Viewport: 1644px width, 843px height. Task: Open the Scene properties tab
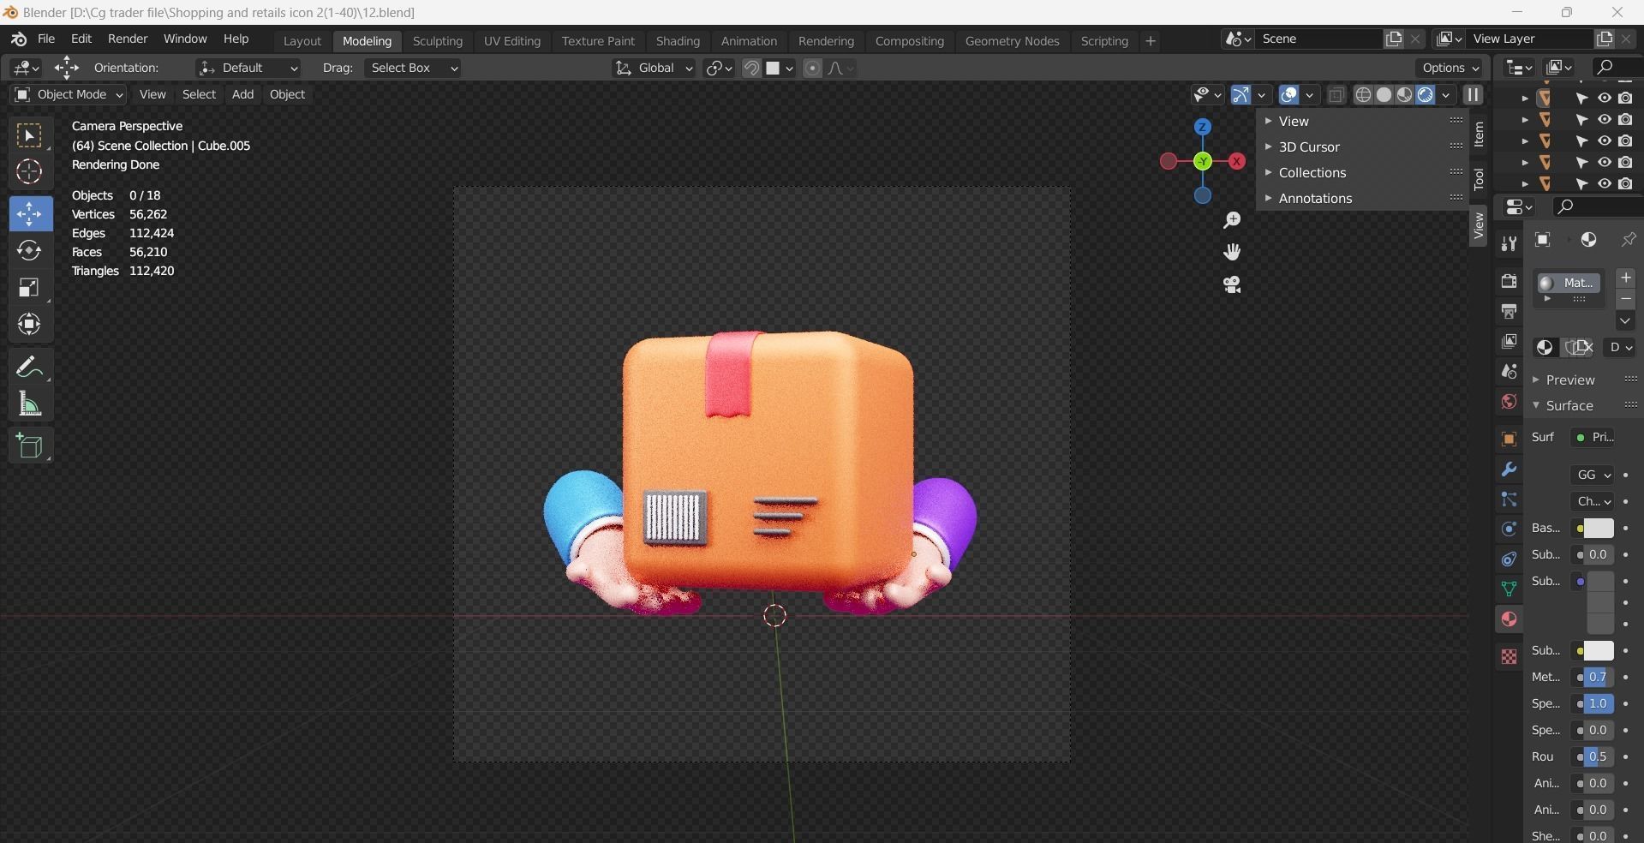pos(1509,371)
